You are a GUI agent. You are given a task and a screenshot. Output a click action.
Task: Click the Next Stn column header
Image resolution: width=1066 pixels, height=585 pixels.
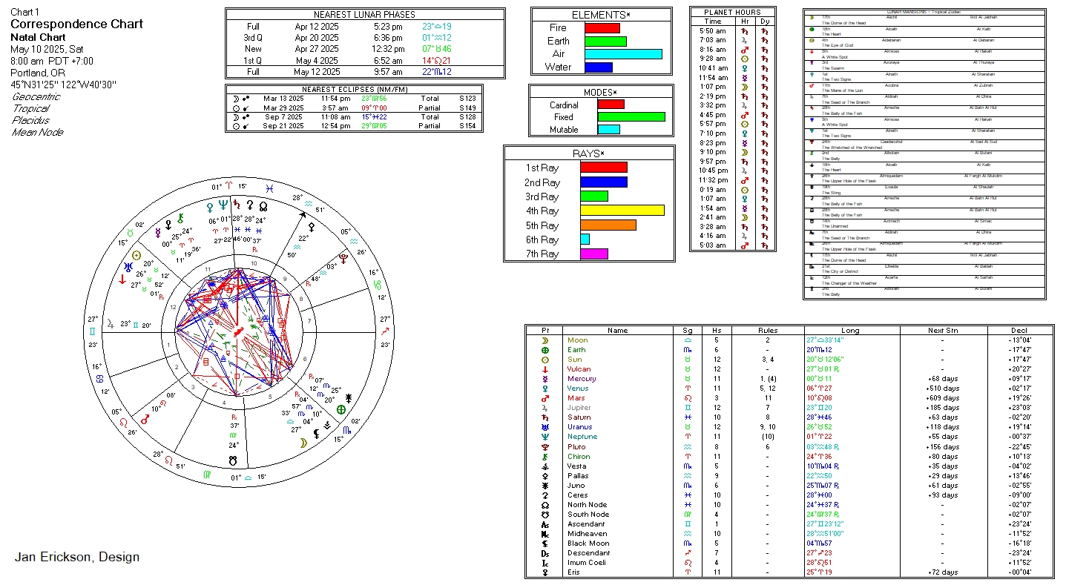(942, 331)
